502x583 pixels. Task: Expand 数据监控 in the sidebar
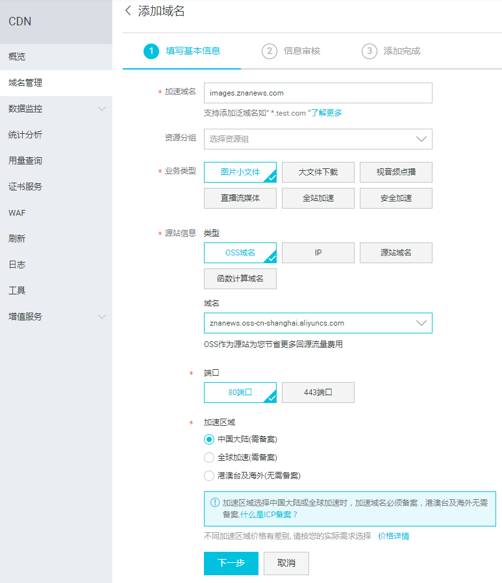56,109
